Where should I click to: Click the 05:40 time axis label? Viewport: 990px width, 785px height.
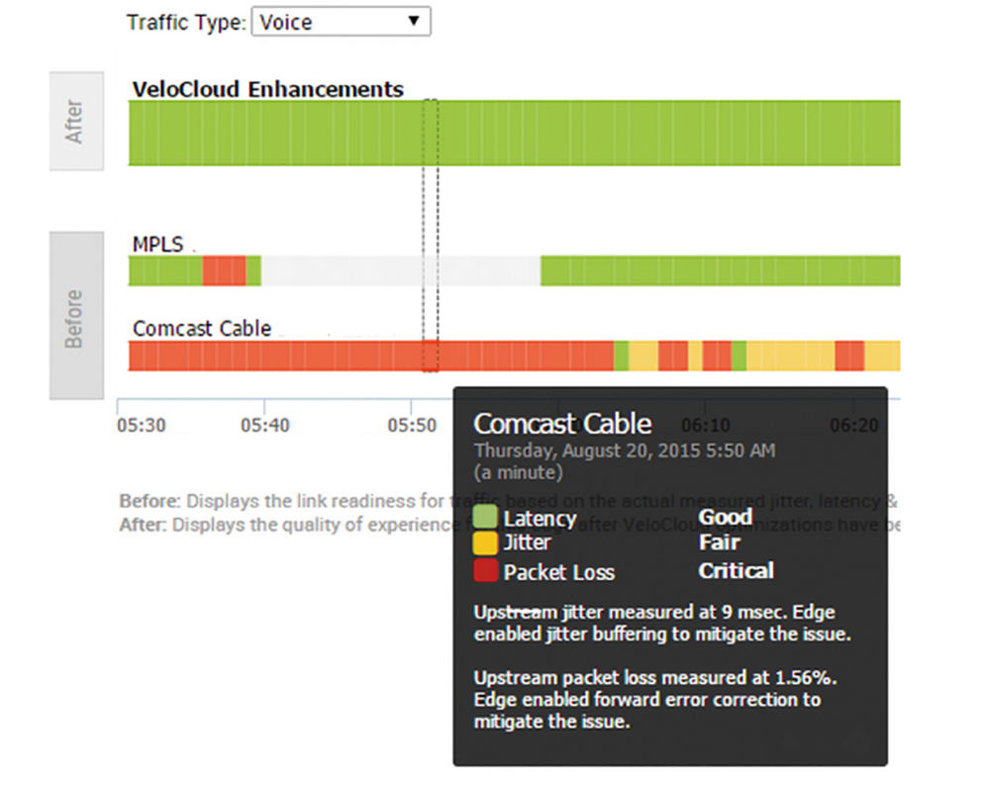[265, 425]
